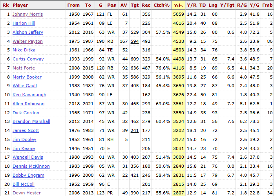Go to Mike Ditka's page

pyautogui.click(x=24, y=50)
